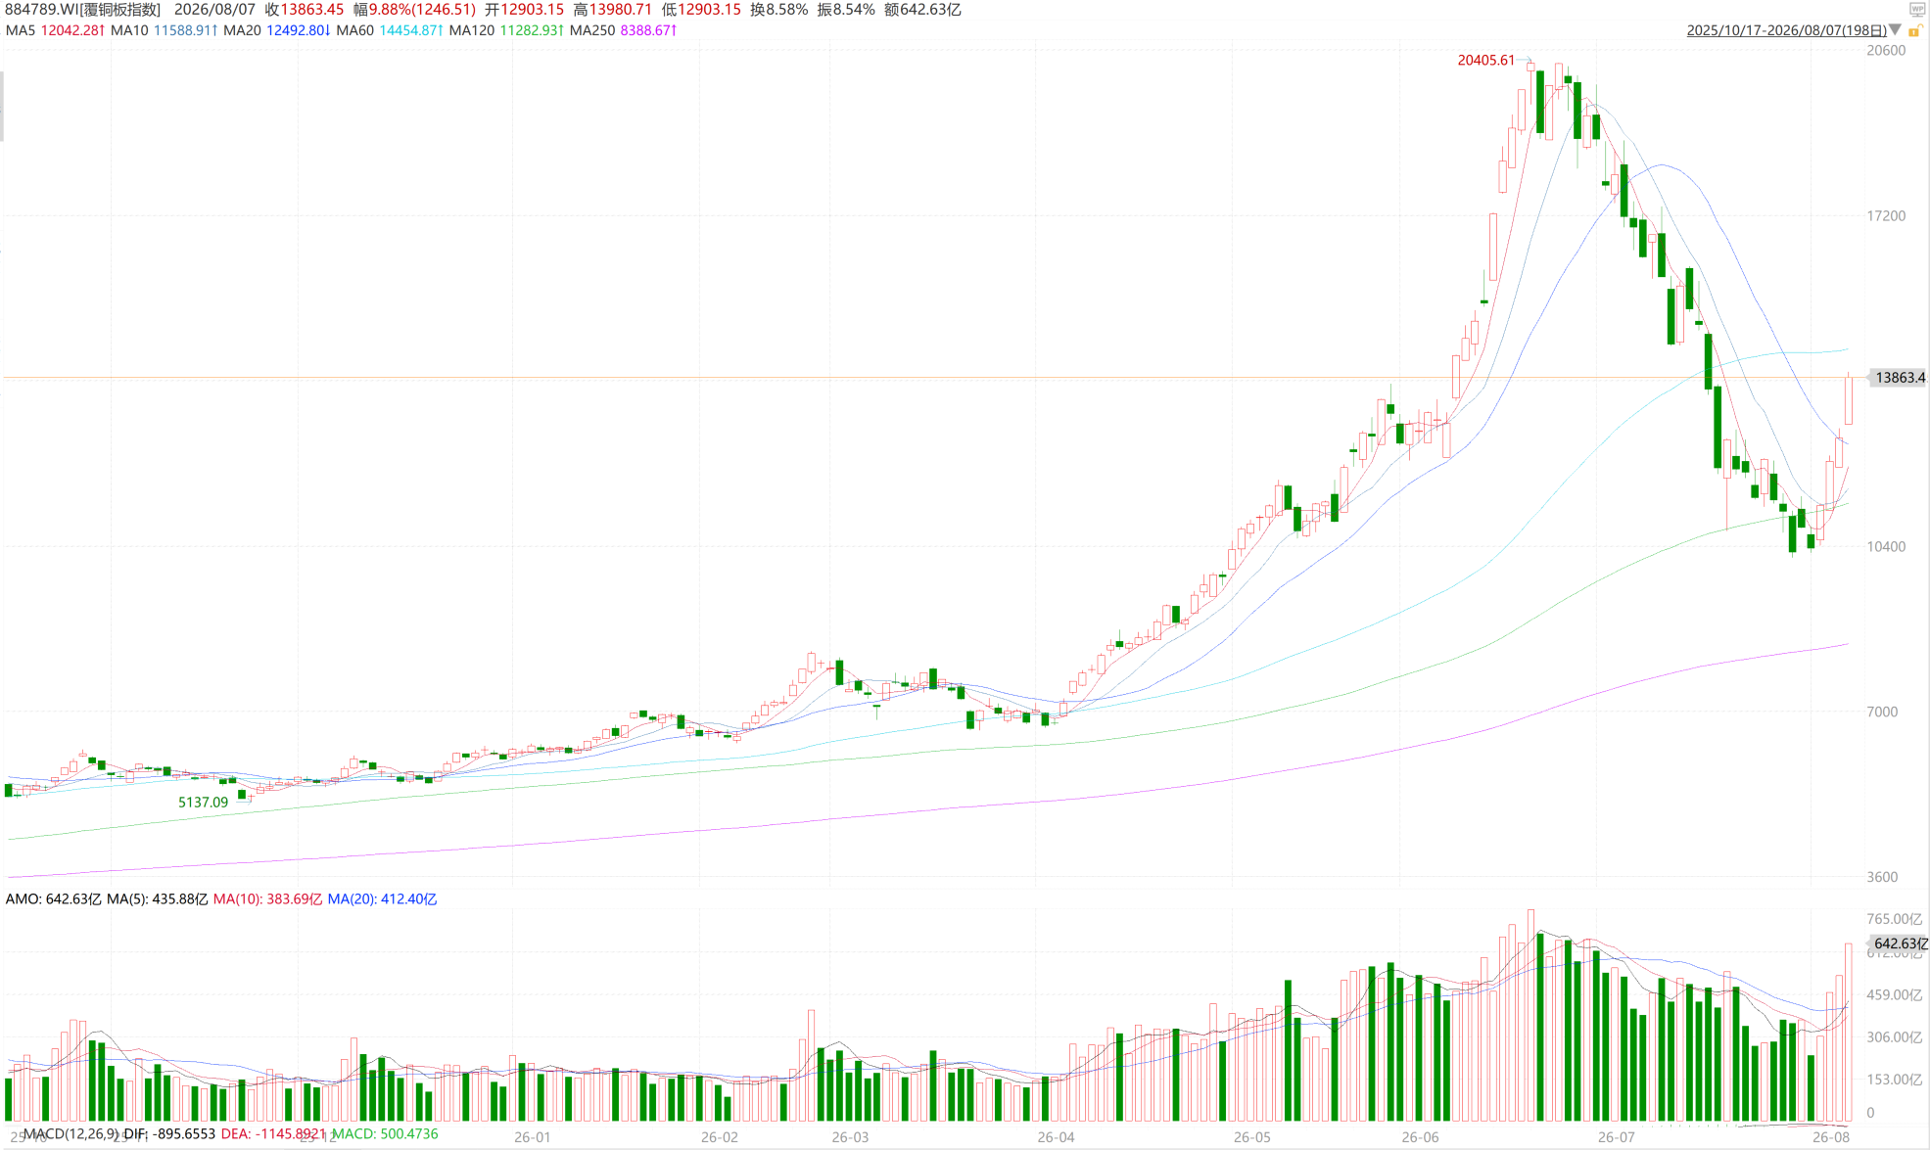
Task: Click the 5137.09 low price annotation
Action: 203,803
